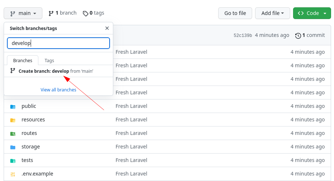Click the .env.example settings file icon
The height and width of the screenshot is (181, 334).
[13, 174]
